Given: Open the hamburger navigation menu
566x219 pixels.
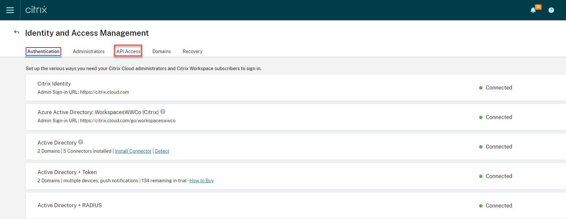Looking at the screenshot, I should (x=10, y=10).
